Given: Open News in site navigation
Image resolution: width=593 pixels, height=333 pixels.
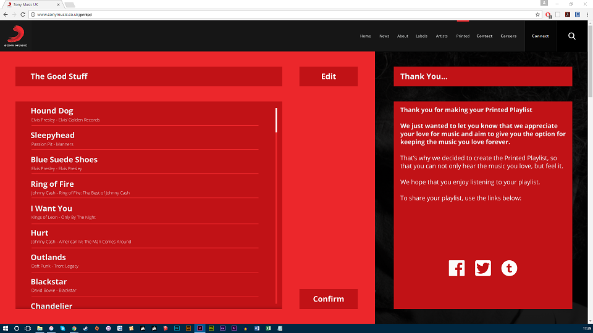Looking at the screenshot, I should pos(384,36).
